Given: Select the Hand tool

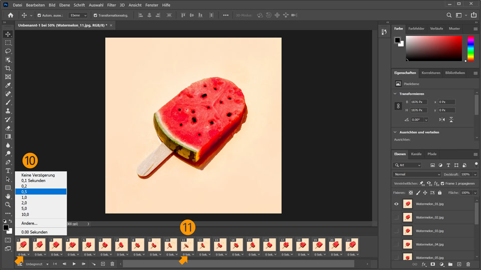Looking at the screenshot, I should [x=8, y=196].
